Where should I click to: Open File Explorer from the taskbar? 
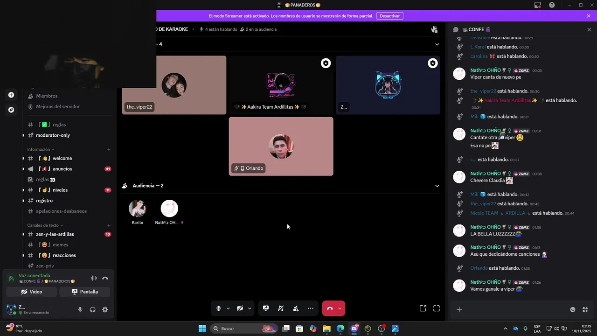pos(326,329)
